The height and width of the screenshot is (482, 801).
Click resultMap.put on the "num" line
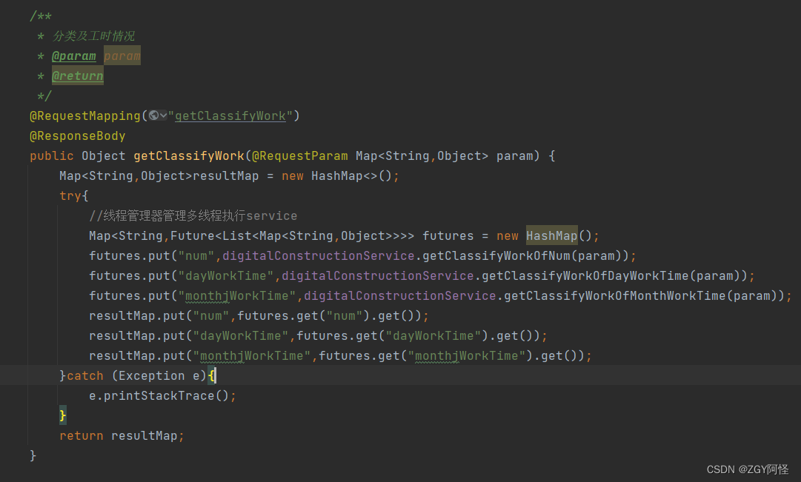[137, 315]
